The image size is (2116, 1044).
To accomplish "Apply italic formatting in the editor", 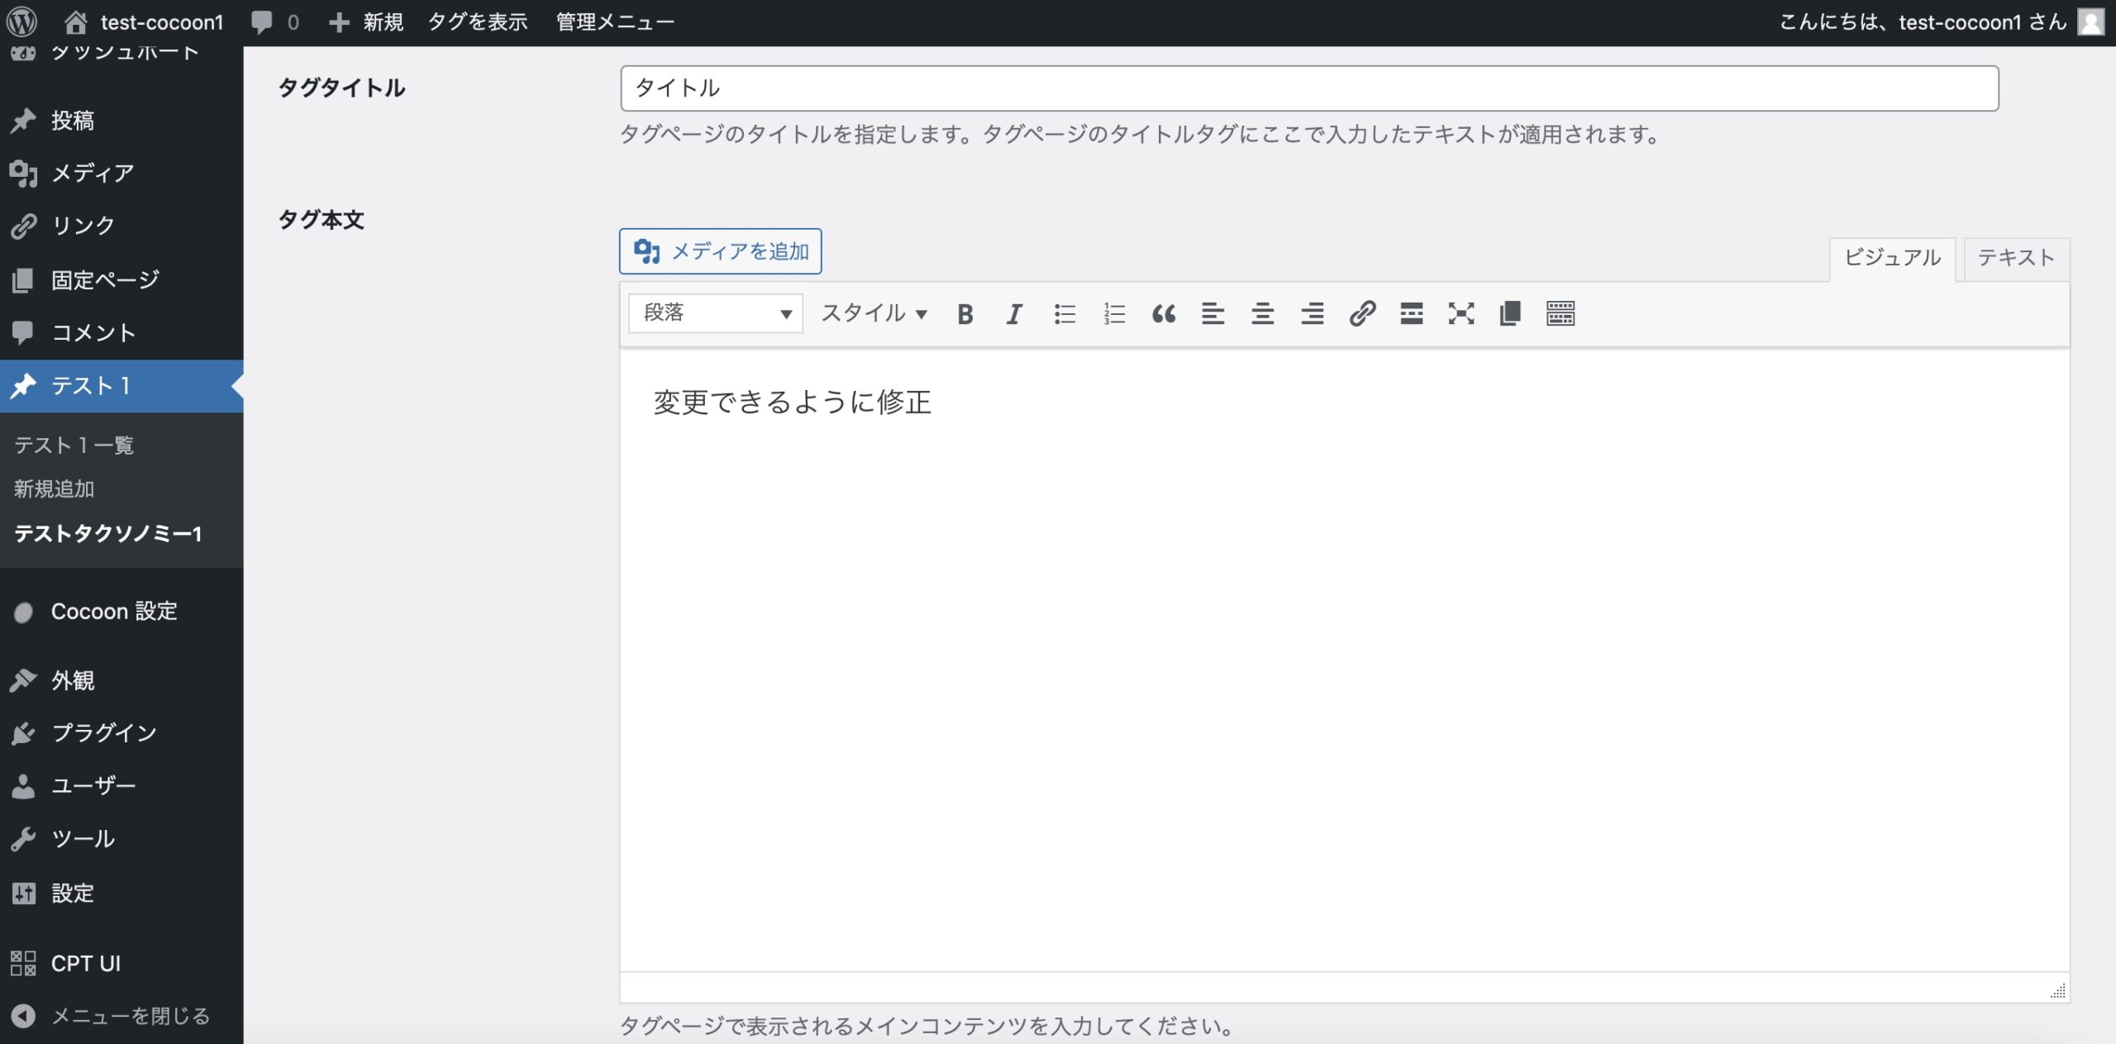I will coord(1014,314).
